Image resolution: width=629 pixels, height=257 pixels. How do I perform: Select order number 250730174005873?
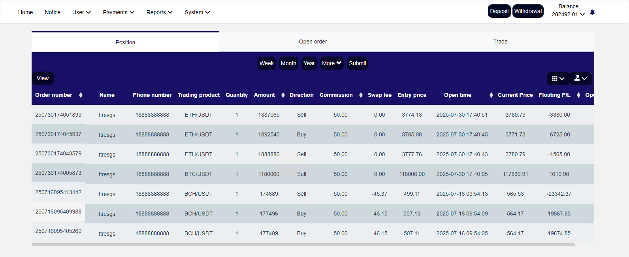click(x=58, y=173)
